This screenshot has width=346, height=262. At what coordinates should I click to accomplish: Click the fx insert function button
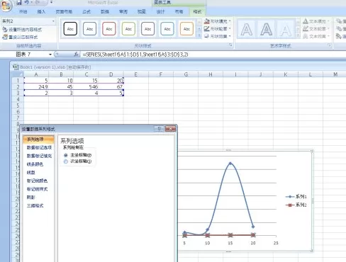pos(76,55)
